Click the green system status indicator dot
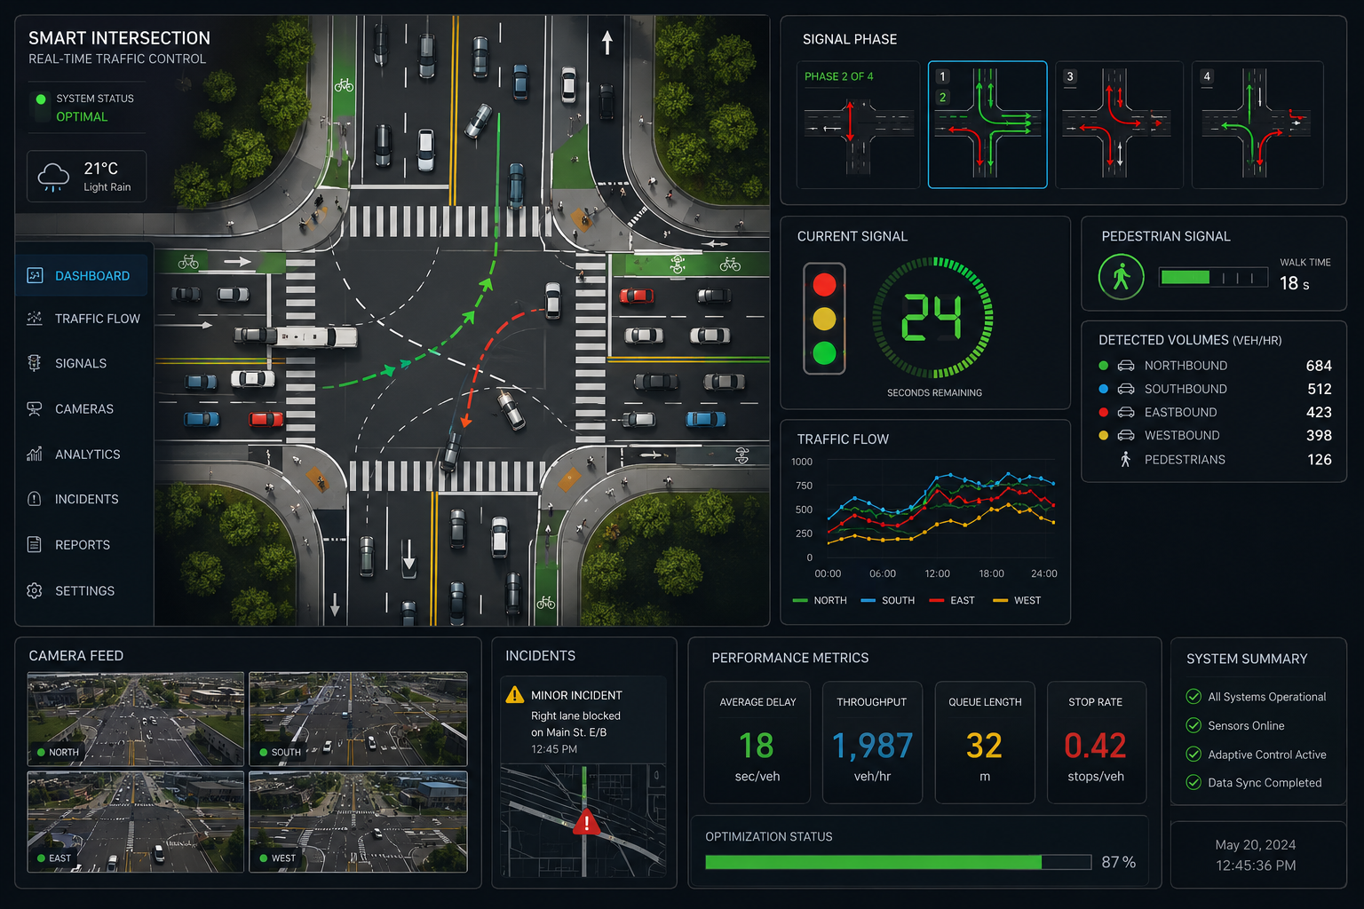This screenshot has width=1364, height=909. point(41,99)
